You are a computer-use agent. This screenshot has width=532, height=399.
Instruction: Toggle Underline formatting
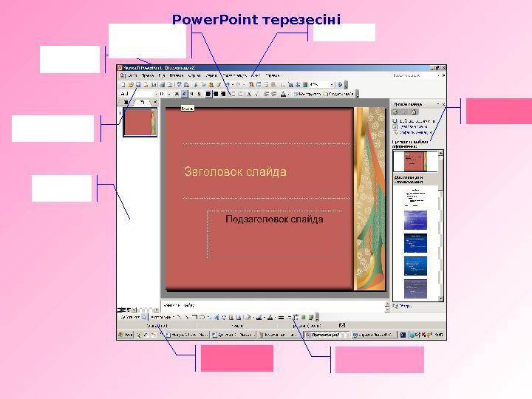tap(191, 94)
